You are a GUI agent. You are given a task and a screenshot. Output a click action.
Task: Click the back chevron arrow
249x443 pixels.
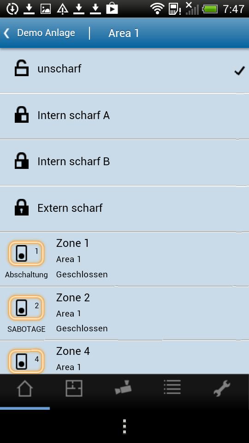[x=7, y=33]
